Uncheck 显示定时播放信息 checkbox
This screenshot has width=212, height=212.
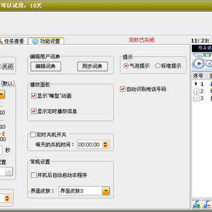coord(34,111)
